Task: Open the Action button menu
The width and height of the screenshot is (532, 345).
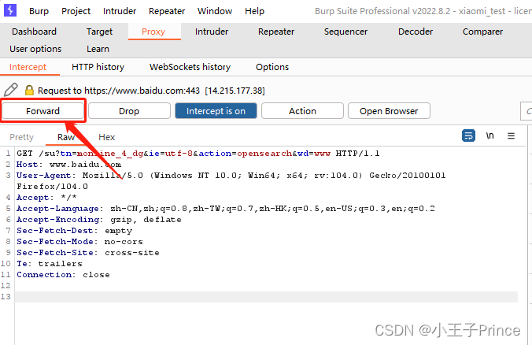Action: coord(302,111)
